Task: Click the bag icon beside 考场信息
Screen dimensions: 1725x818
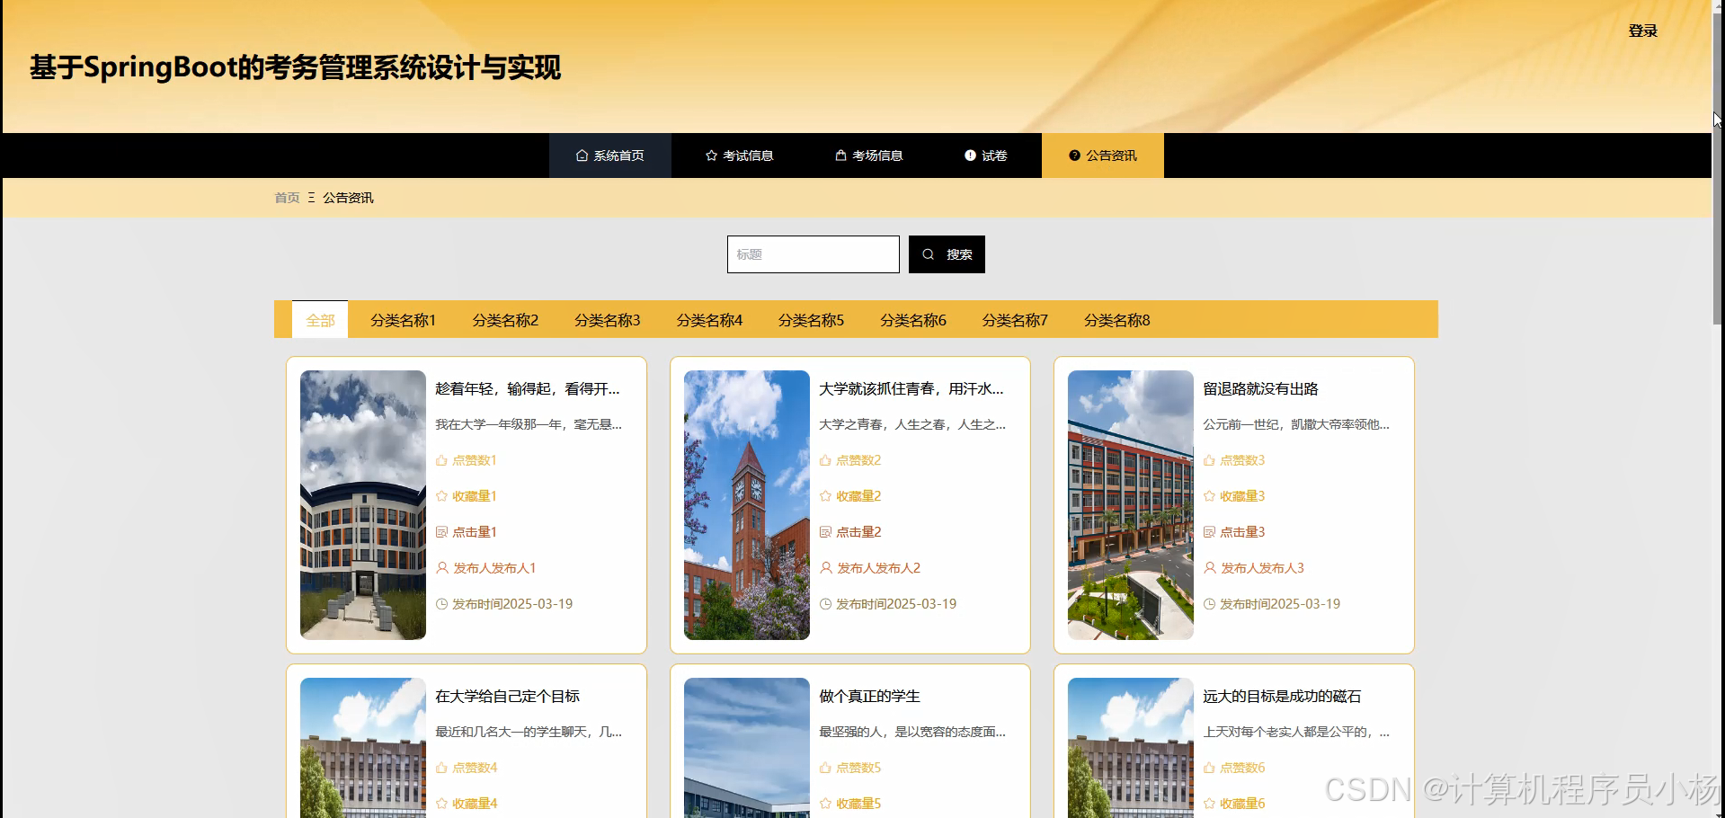Action: tap(840, 156)
